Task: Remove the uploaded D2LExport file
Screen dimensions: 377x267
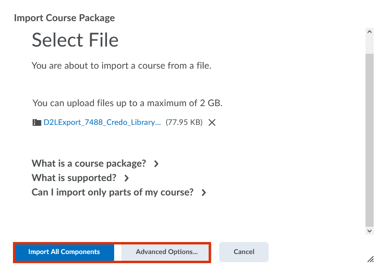Action: click(x=212, y=122)
